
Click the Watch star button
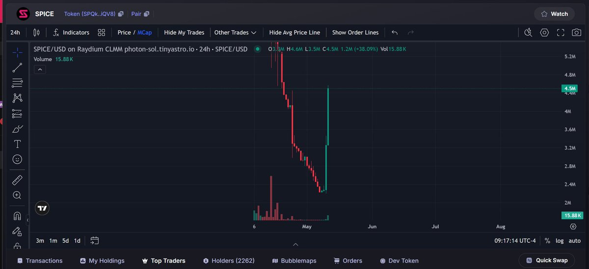pos(554,14)
